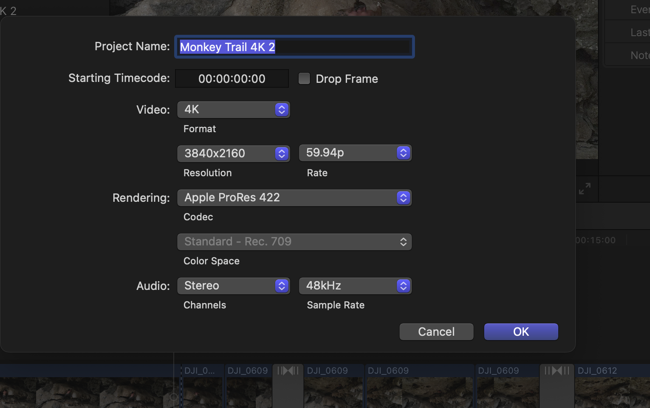650x408 pixels.
Task: Click the fullscreen expand arrows icon
Action: click(584, 189)
